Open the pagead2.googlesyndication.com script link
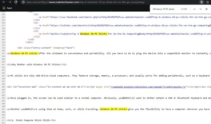The image size is (211, 124). click(x=148, y=87)
